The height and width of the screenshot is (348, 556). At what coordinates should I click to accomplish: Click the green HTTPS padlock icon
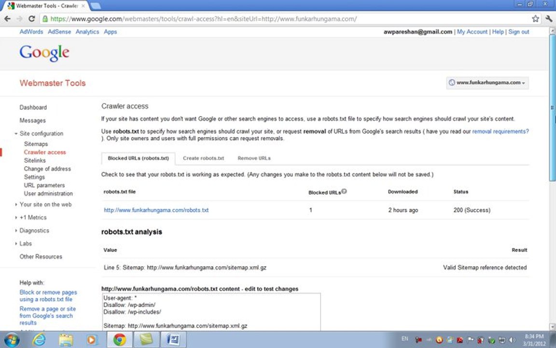coord(45,19)
